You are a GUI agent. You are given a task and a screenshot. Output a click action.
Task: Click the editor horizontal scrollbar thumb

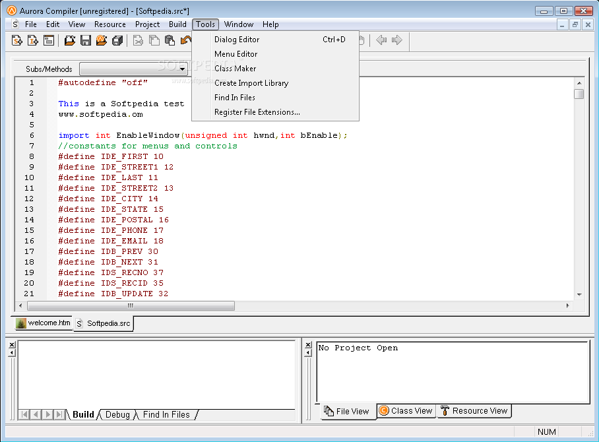[131, 305]
